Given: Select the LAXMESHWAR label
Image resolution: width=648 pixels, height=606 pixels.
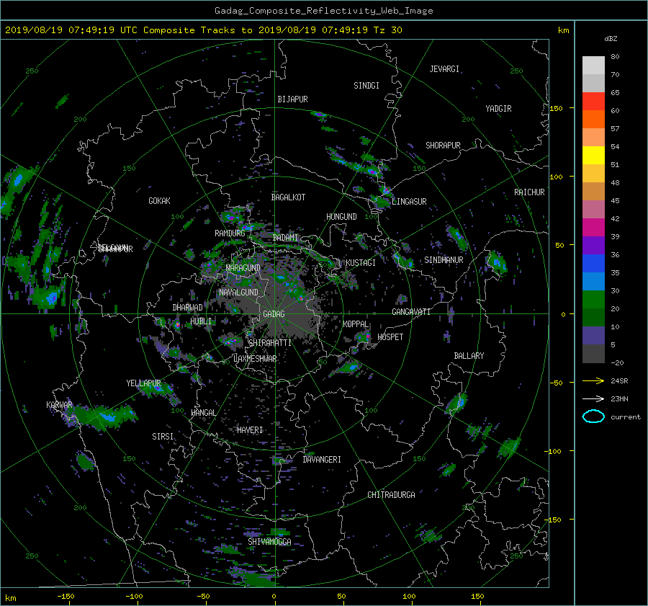Looking at the screenshot, I should (255, 359).
